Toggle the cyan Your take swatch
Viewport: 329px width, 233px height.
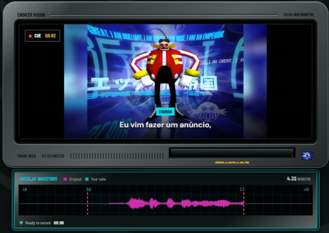click(x=87, y=179)
